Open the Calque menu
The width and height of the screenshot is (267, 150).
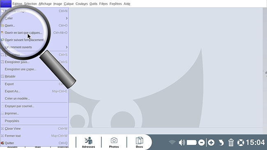pos(69,4)
